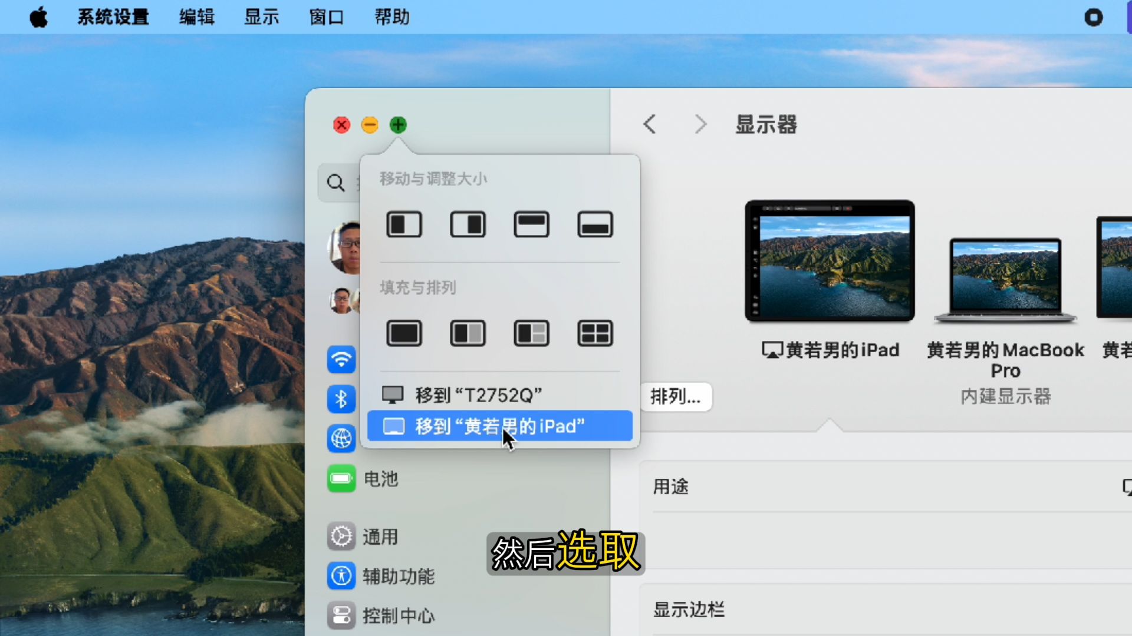Select Move to "黄若男的iPad" menu entry
This screenshot has width=1132, height=636.
coord(499,426)
